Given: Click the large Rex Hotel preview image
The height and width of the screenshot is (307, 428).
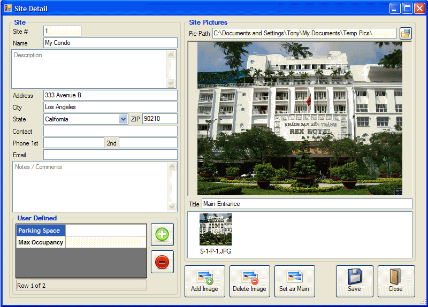Looking at the screenshot, I should [x=300, y=118].
